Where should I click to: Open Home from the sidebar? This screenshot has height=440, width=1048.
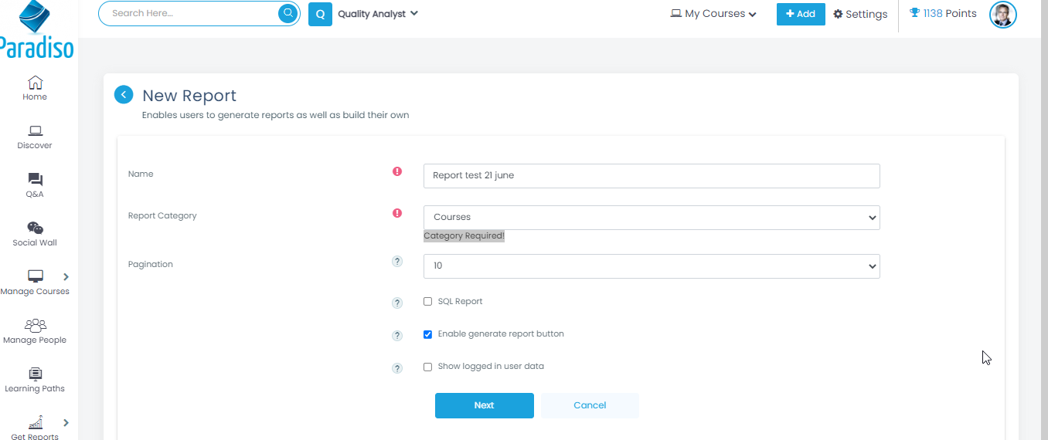click(x=35, y=88)
